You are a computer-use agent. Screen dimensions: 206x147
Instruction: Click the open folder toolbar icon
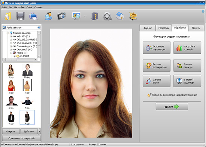pos(8,16)
